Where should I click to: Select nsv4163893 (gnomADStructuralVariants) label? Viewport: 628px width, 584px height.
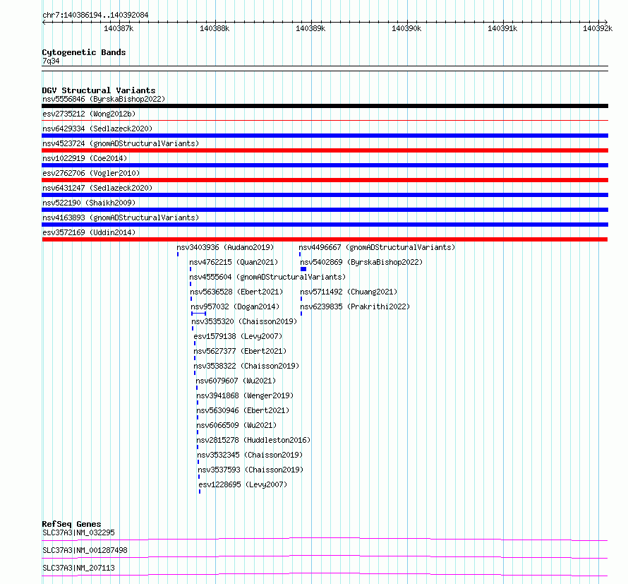click(121, 217)
